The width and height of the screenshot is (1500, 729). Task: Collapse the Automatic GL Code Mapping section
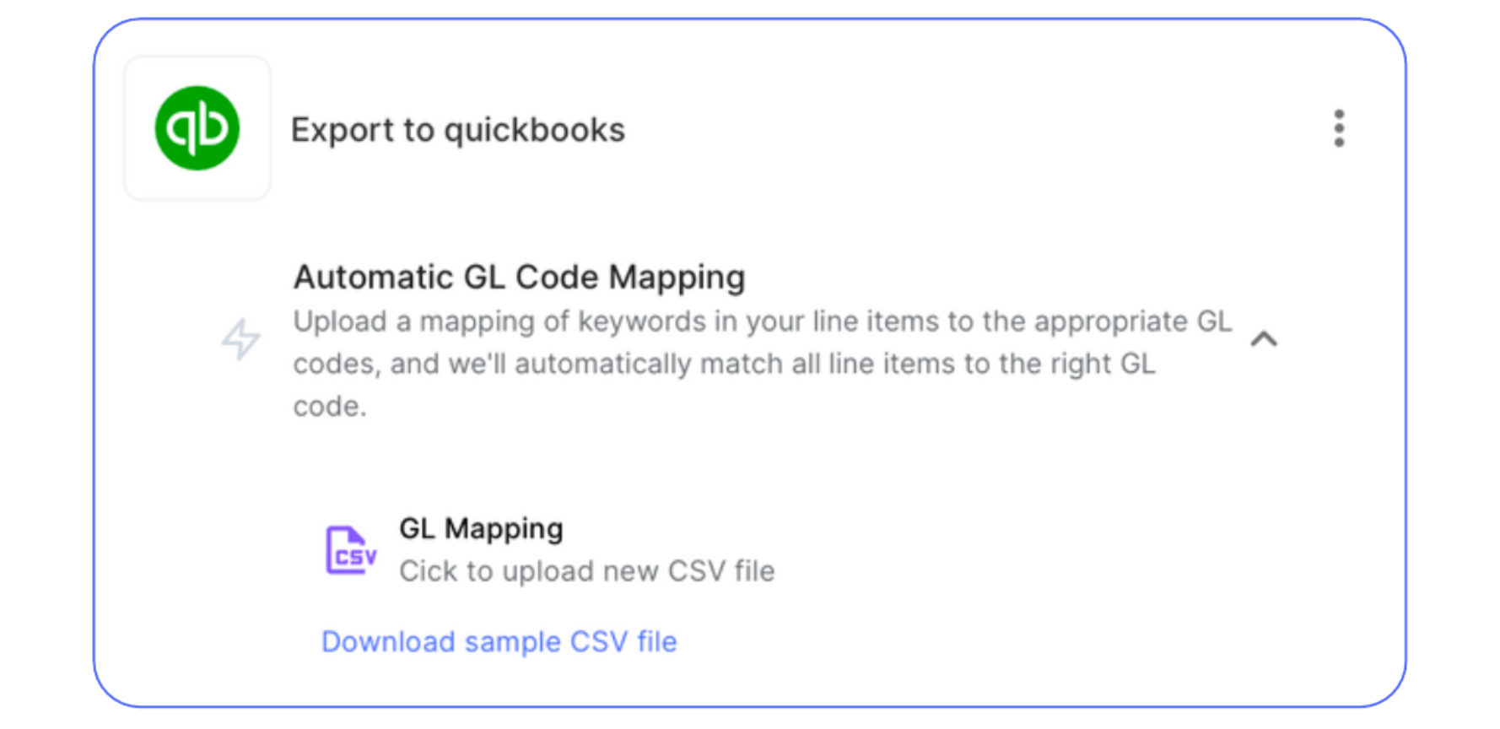(x=1264, y=339)
